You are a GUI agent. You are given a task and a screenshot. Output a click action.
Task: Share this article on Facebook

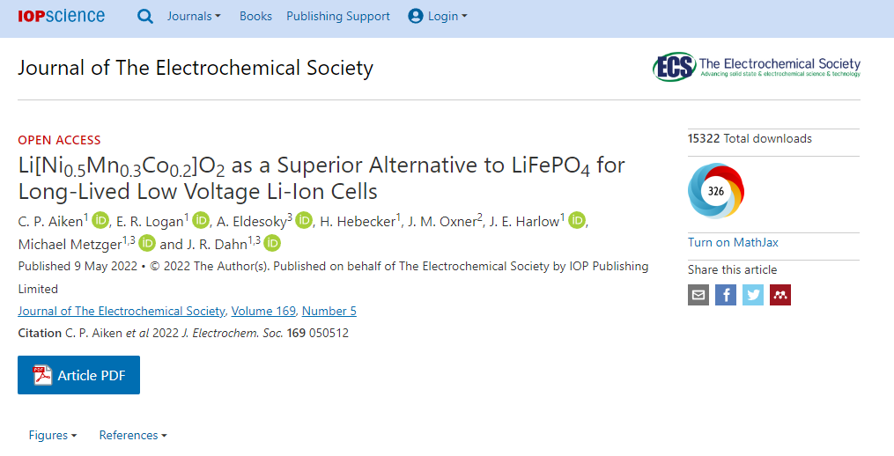(x=726, y=295)
